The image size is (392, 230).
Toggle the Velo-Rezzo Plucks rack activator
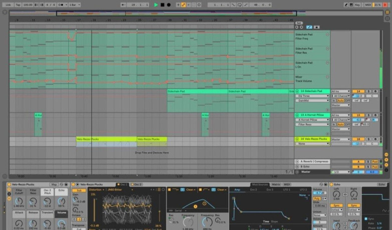[9, 184]
